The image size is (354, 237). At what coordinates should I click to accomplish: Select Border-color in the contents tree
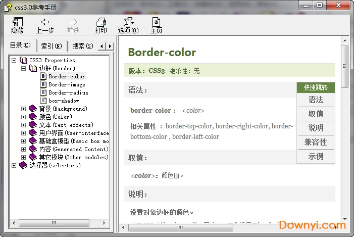tap(67, 76)
